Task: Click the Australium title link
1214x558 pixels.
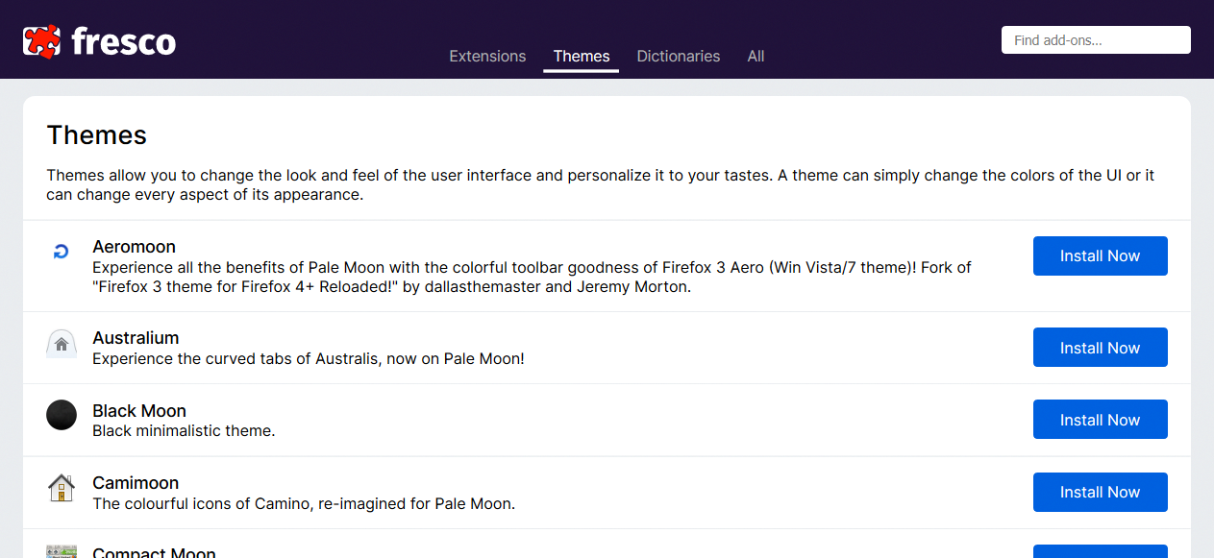Action: coord(136,337)
